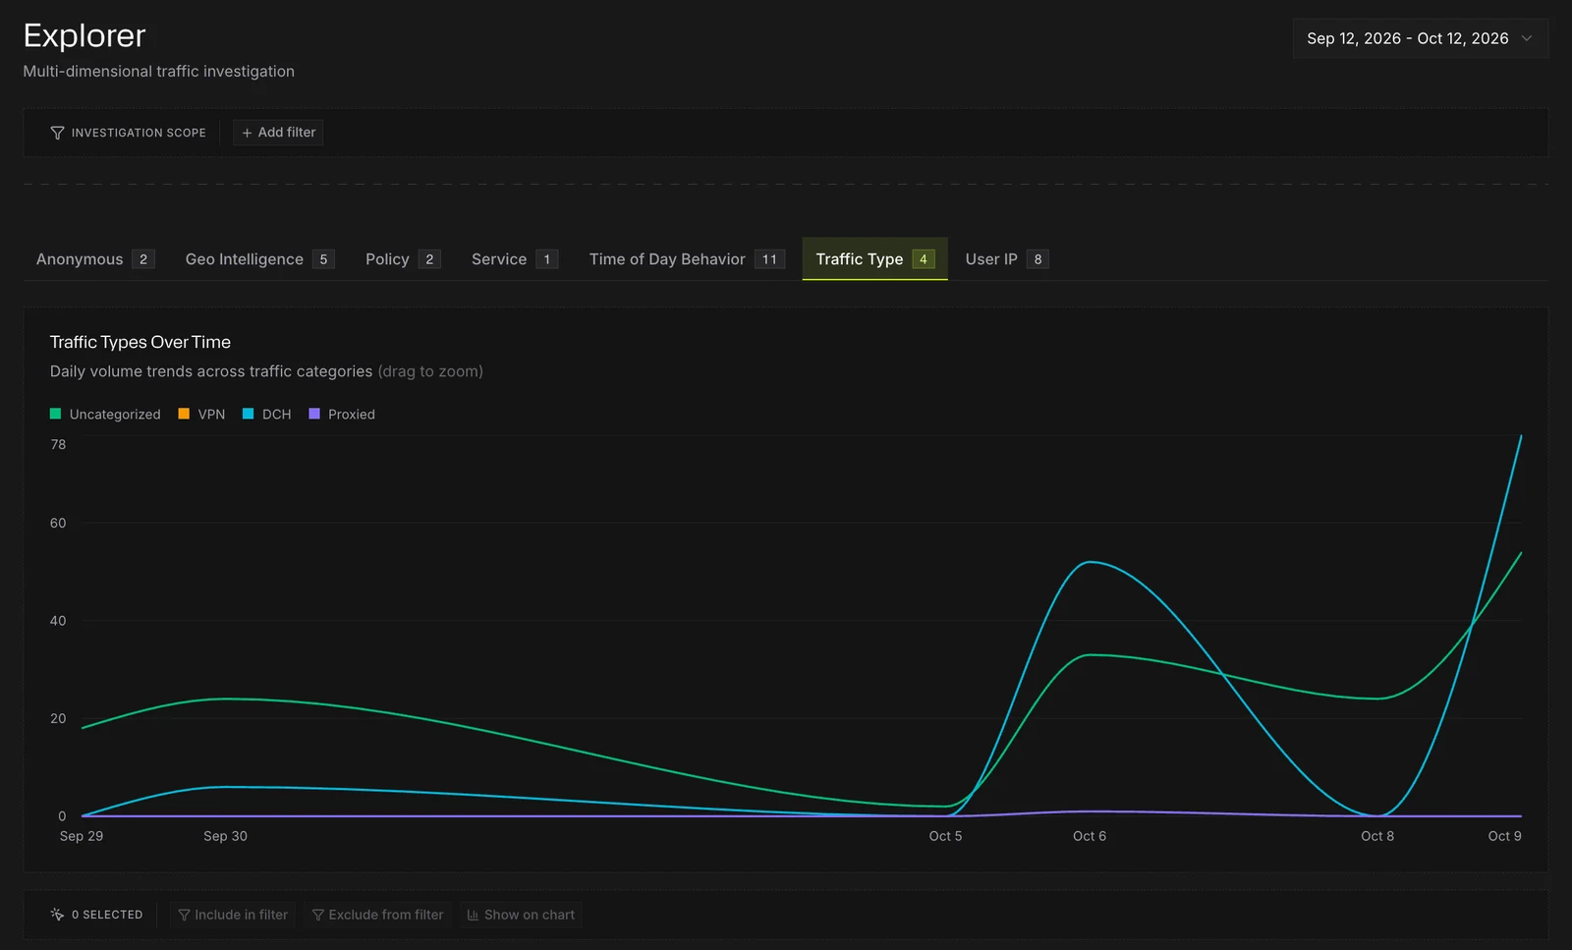Click the sparkle icon next to 0 Selected
The width and height of the screenshot is (1572, 950).
[57, 915]
